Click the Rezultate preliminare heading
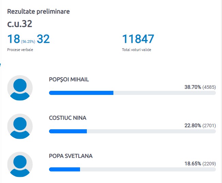Image resolution: width=222 pixels, height=183 pixels. tap(38, 11)
